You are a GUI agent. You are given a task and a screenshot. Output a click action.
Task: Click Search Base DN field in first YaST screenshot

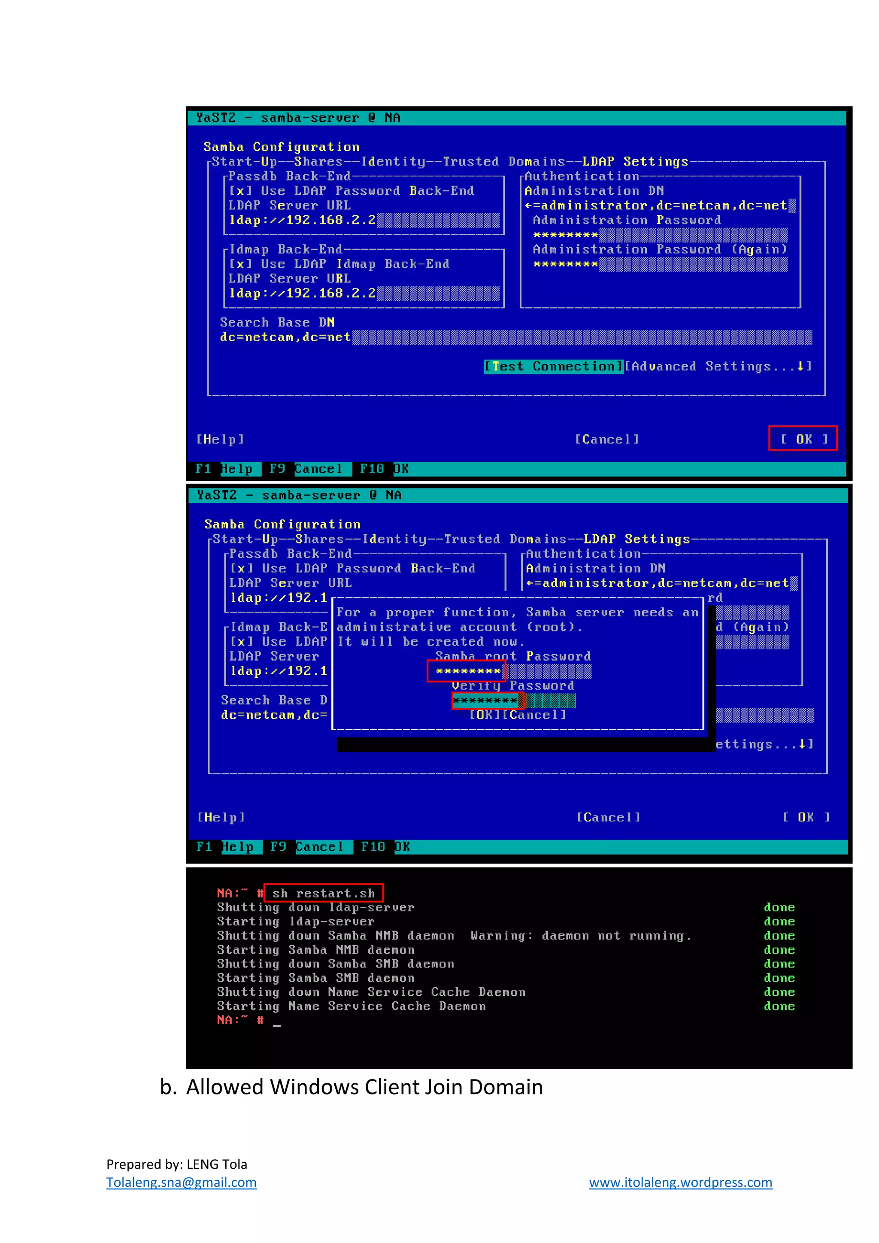[516, 337]
